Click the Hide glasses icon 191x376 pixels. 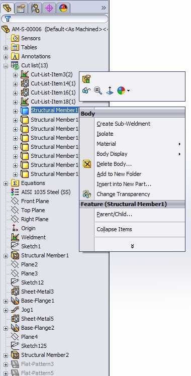tap(86, 90)
